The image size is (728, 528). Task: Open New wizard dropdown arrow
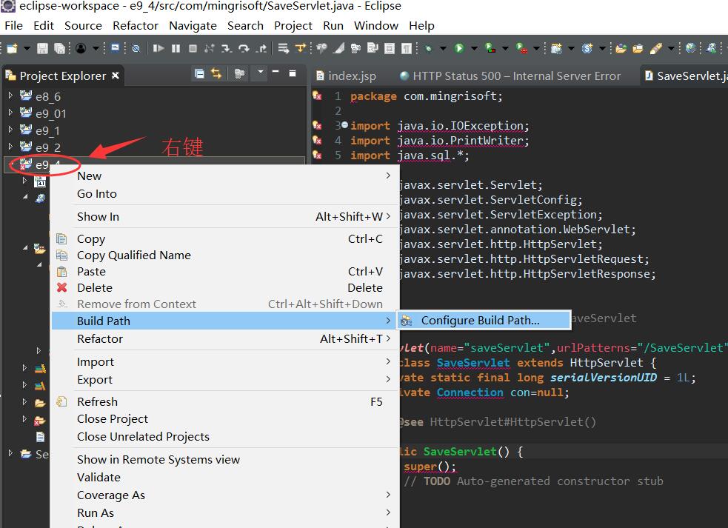(x=27, y=48)
